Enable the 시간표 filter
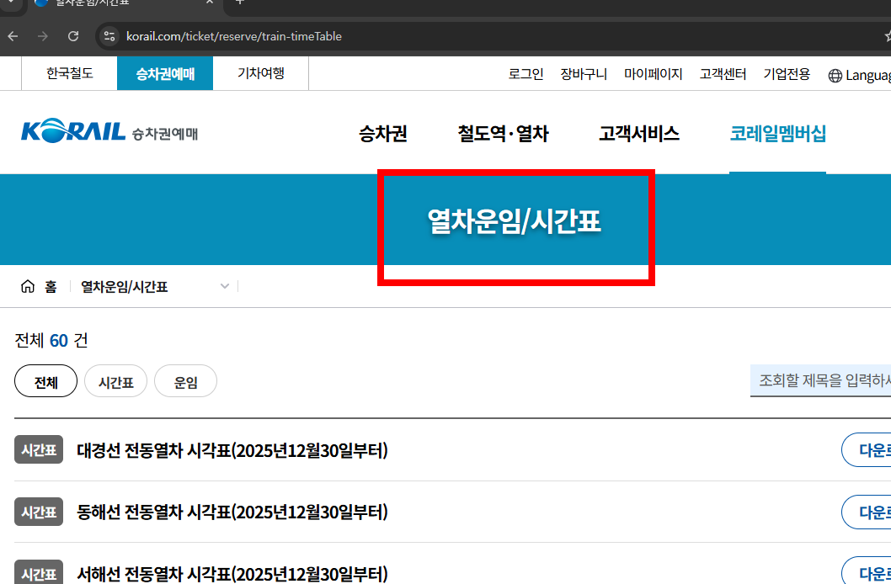The image size is (891, 584). click(x=115, y=380)
